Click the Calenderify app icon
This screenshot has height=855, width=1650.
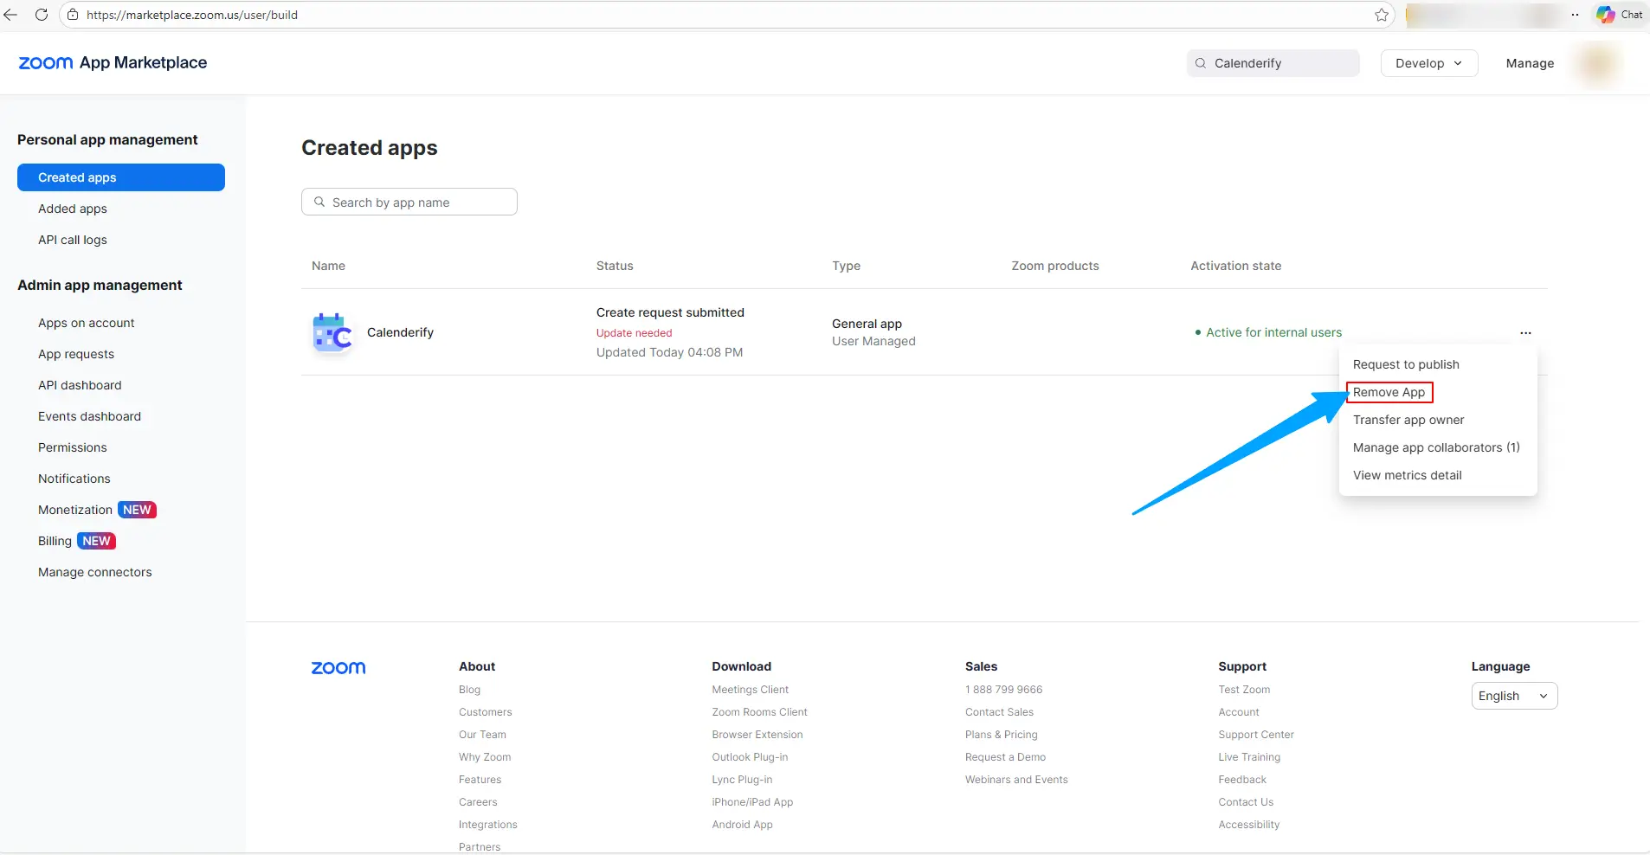[332, 333]
